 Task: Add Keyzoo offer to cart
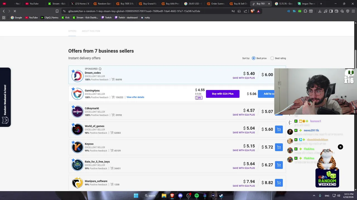(x=279, y=147)
